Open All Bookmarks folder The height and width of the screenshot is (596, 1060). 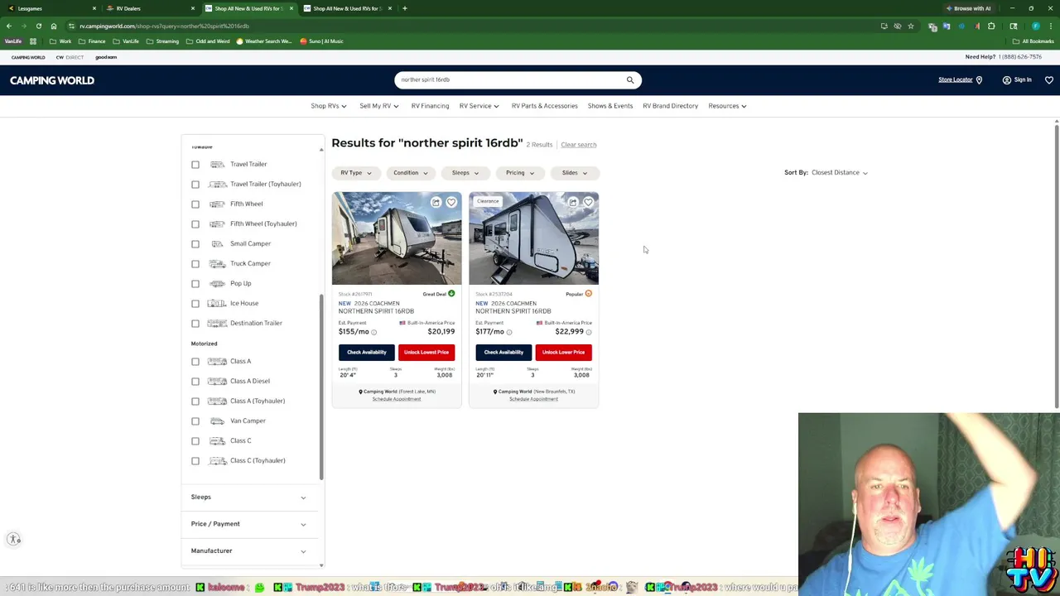click(x=1033, y=41)
